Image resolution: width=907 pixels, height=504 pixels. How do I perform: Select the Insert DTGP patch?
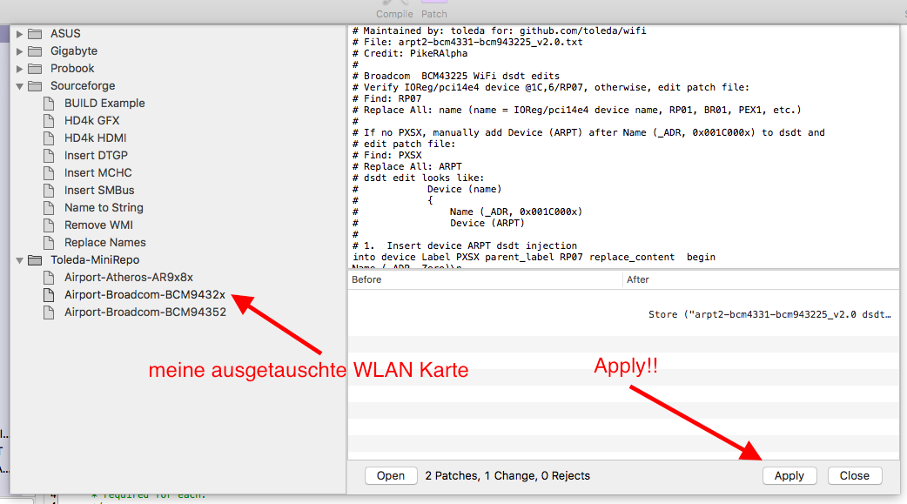[x=96, y=155]
